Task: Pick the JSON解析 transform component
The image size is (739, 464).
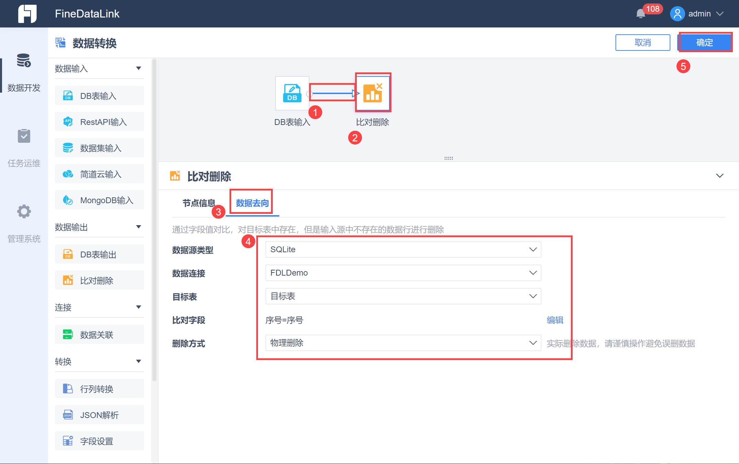Action: pos(99,415)
